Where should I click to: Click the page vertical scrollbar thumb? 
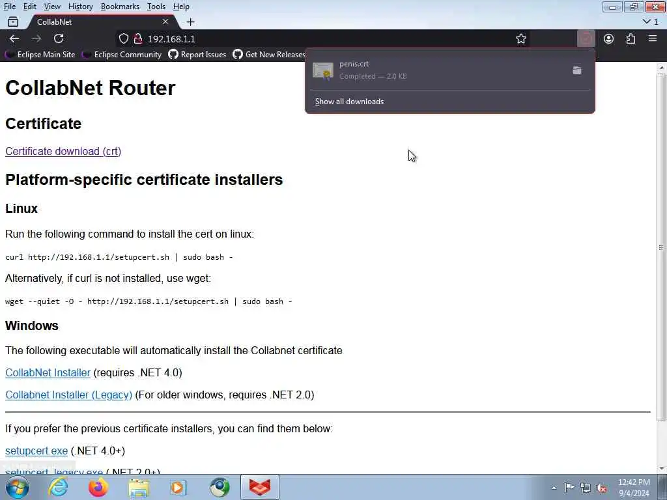662,247
